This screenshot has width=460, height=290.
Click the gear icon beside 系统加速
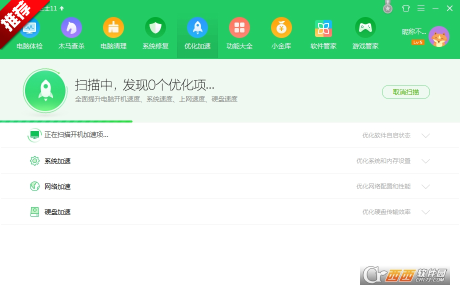click(34, 161)
